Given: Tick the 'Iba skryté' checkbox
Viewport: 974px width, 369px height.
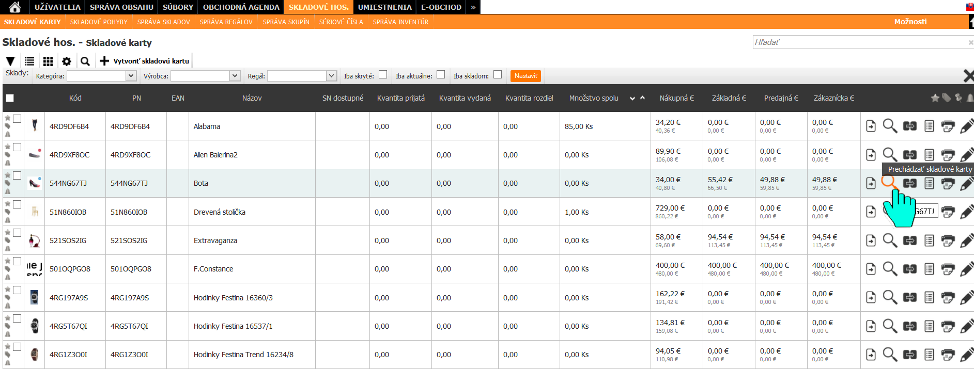Looking at the screenshot, I should [383, 74].
